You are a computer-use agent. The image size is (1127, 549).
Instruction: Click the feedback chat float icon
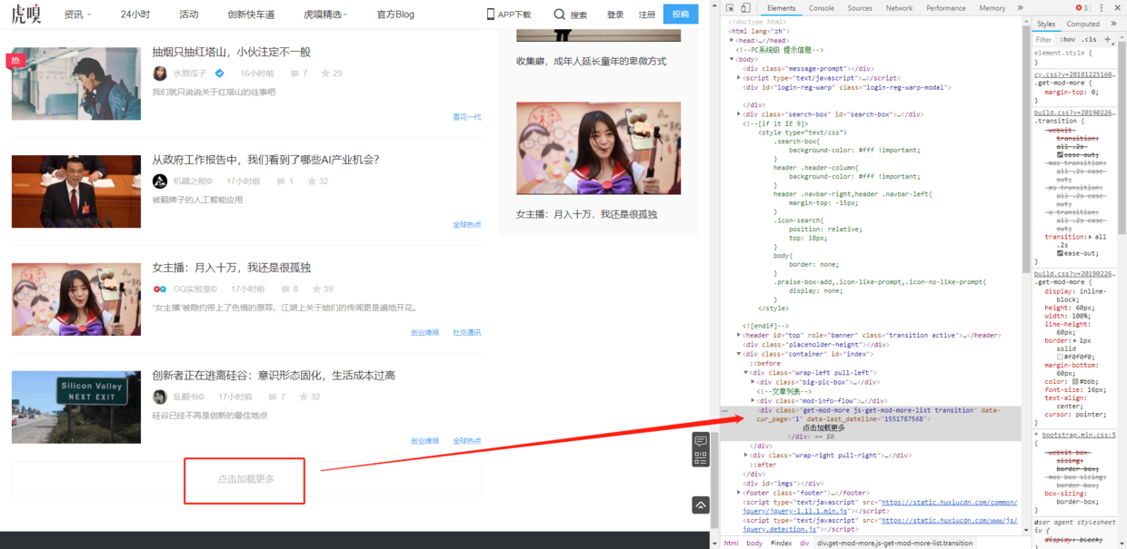pos(700,441)
